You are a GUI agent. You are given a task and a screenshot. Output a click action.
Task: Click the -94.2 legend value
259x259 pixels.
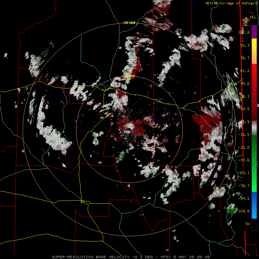244,199
